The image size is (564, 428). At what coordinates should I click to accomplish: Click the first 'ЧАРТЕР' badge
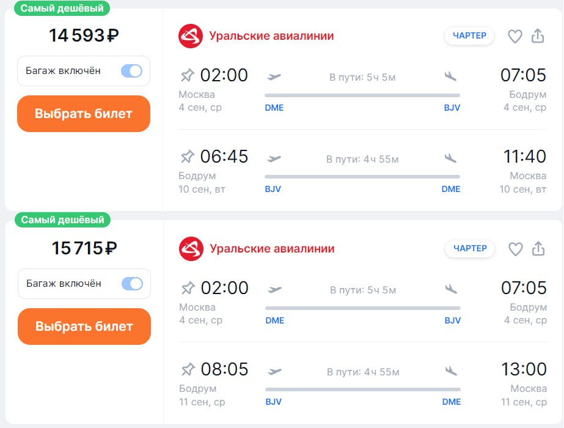pyautogui.click(x=469, y=35)
